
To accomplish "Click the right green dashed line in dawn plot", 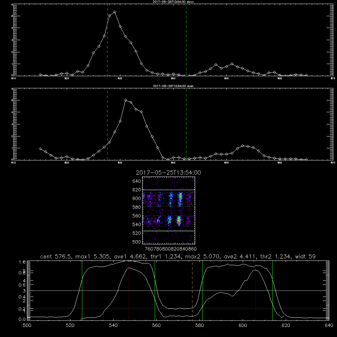I will pos(186,41).
